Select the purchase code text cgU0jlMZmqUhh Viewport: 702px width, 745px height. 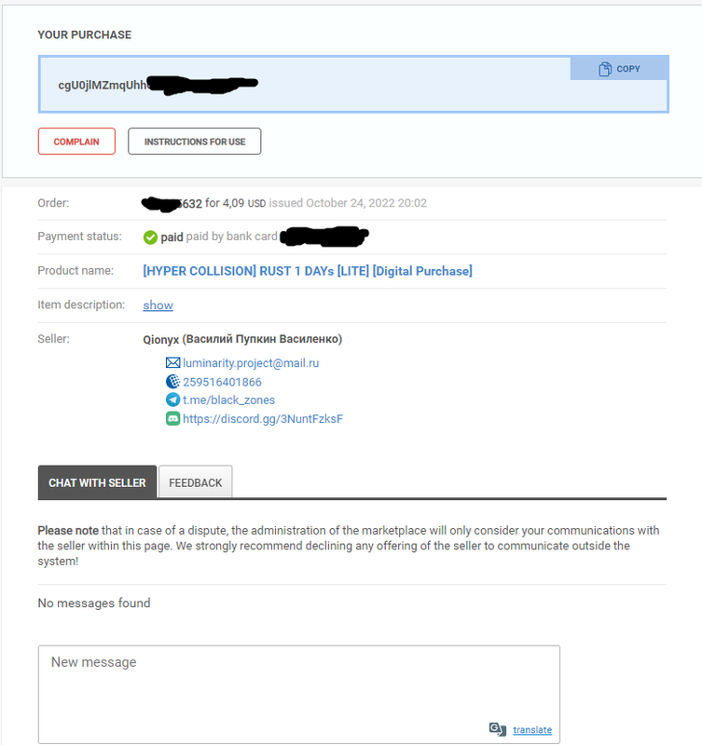pos(103,85)
